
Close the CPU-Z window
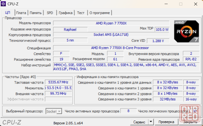(x=196, y=4)
